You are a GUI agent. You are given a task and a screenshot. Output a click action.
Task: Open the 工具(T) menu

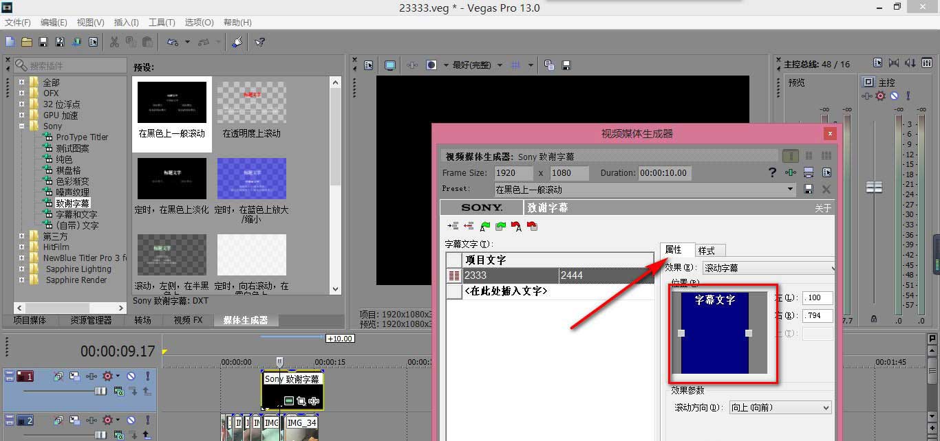pos(162,23)
